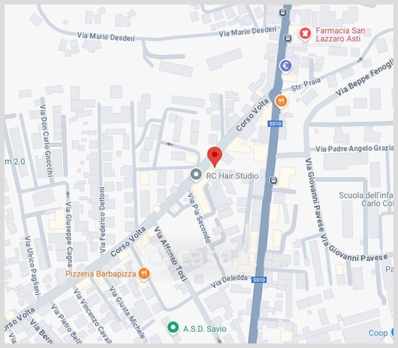Select the topmost bus stop icon
Screen dimensions: 398x348
click(283, 12)
